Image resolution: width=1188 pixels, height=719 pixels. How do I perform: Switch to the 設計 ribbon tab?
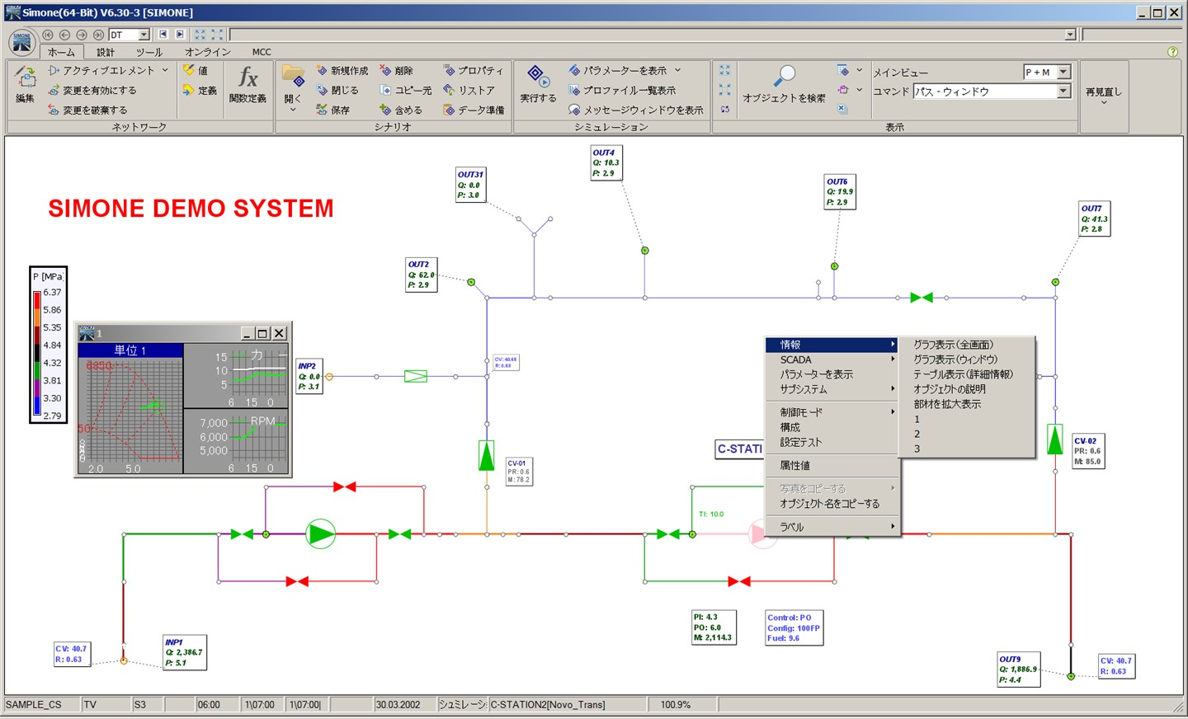point(106,52)
